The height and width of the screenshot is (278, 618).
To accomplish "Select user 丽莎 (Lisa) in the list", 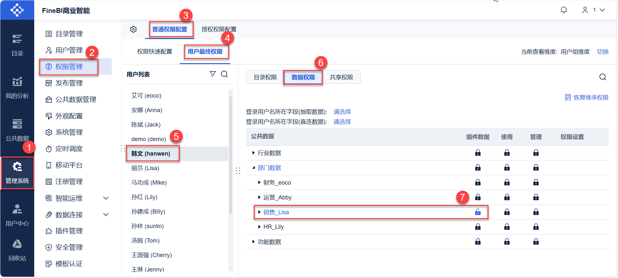I will (x=145, y=168).
